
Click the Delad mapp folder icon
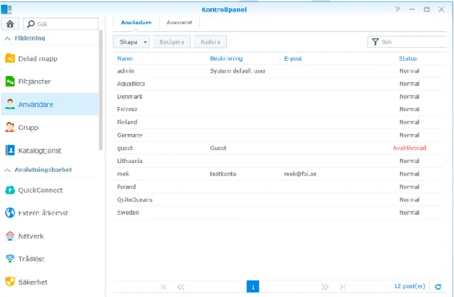(10, 58)
